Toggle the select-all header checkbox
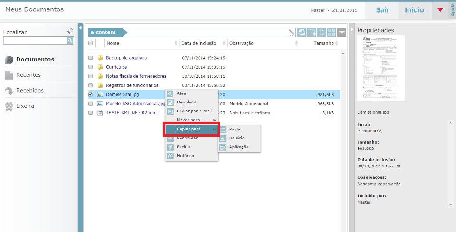 coord(91,43)
